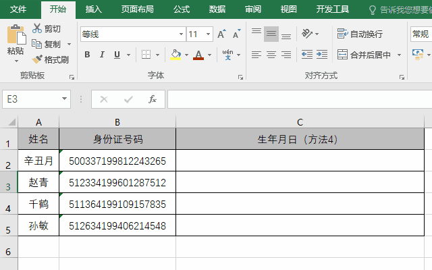The image size is (432, 270).
Task: Open the 字体 font dialog launcher
Action: point(240,78)
